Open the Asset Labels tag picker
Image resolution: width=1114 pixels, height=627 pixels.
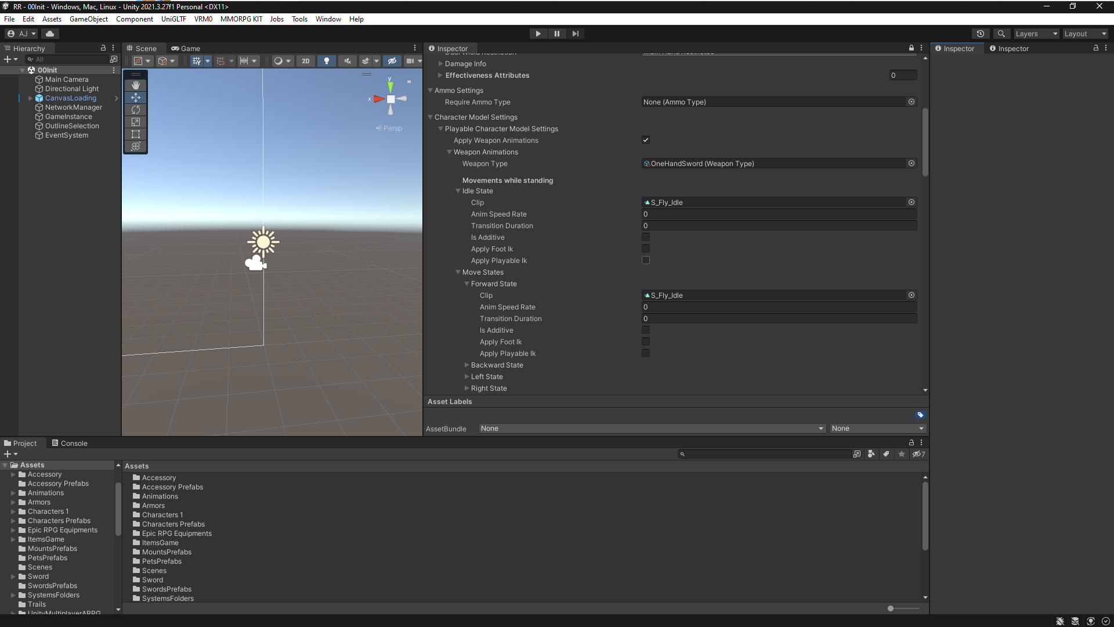(920, 415)
